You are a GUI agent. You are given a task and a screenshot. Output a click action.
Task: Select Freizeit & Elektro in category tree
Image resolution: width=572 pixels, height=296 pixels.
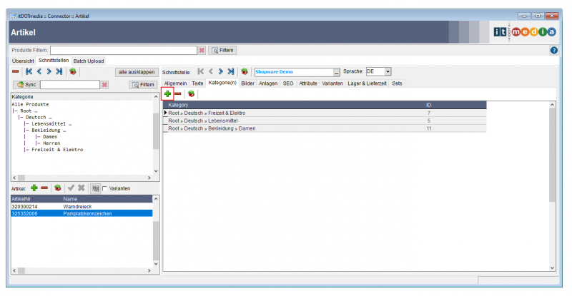(57, 150)
